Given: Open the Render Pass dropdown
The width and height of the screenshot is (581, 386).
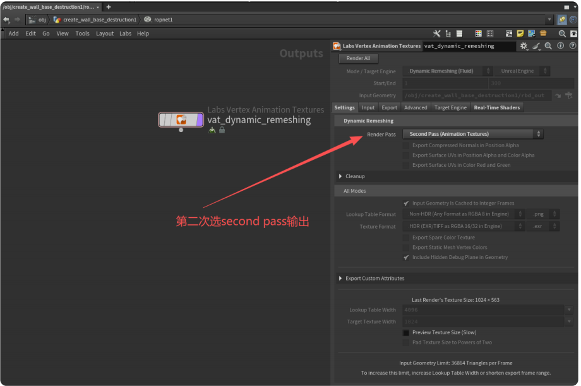Looking at the screenshot, I should click(472, 134).
